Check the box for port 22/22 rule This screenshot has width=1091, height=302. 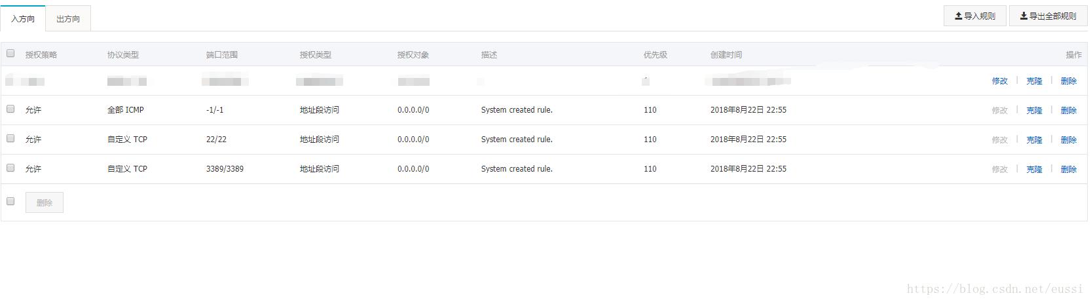pos(10,139)
